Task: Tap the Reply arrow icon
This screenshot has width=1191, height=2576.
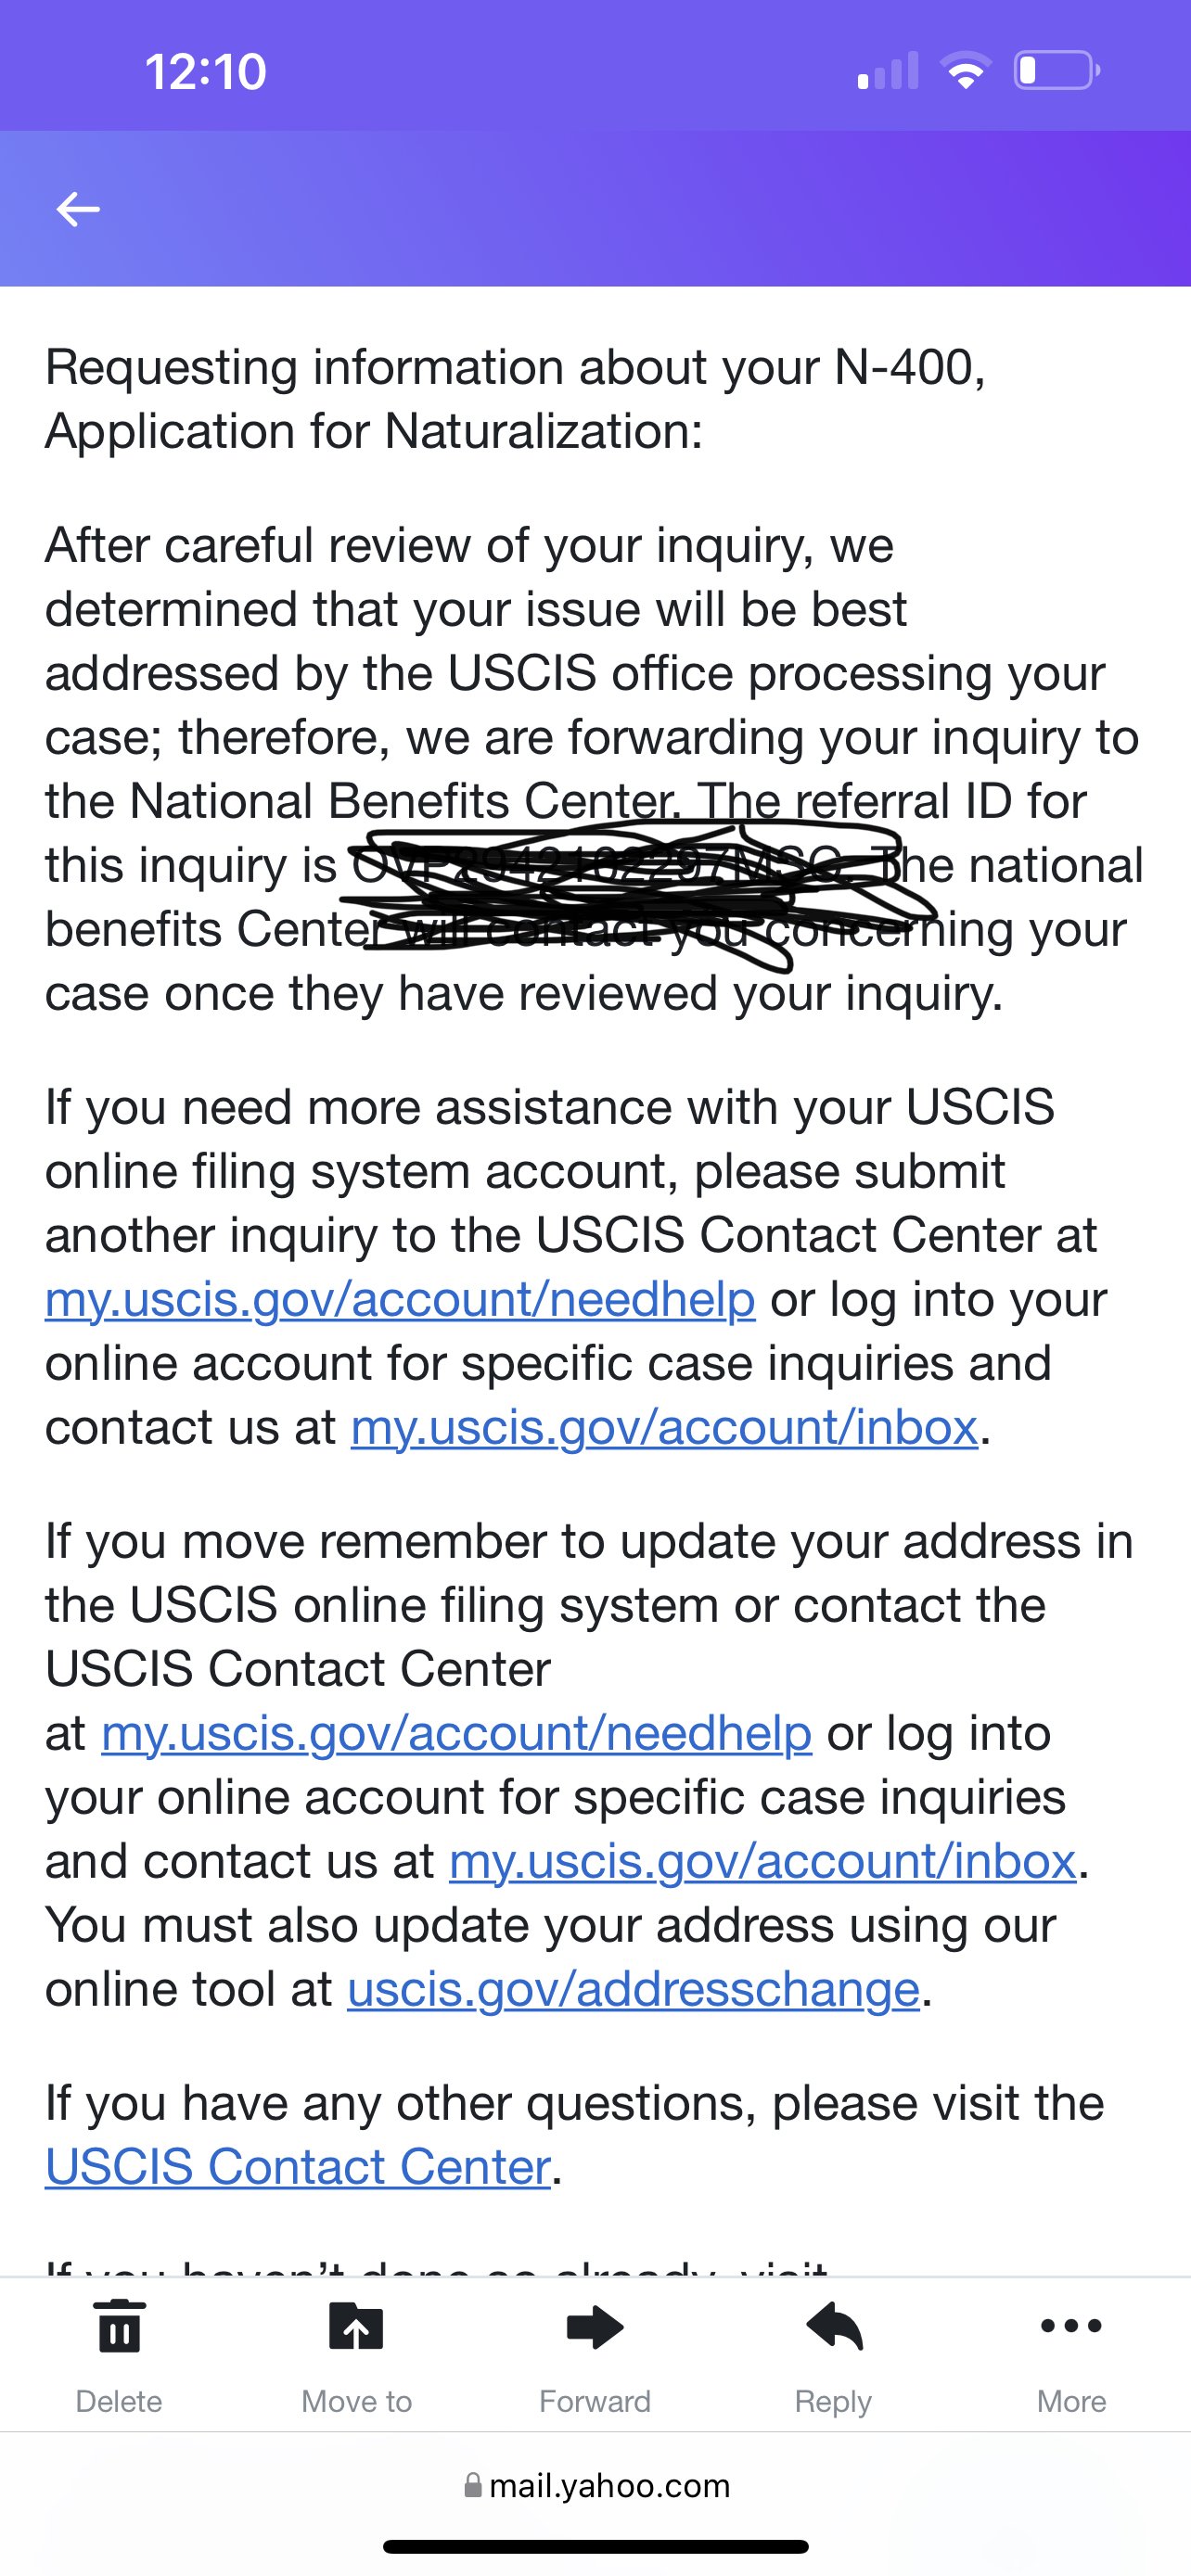Action: 834,2326
